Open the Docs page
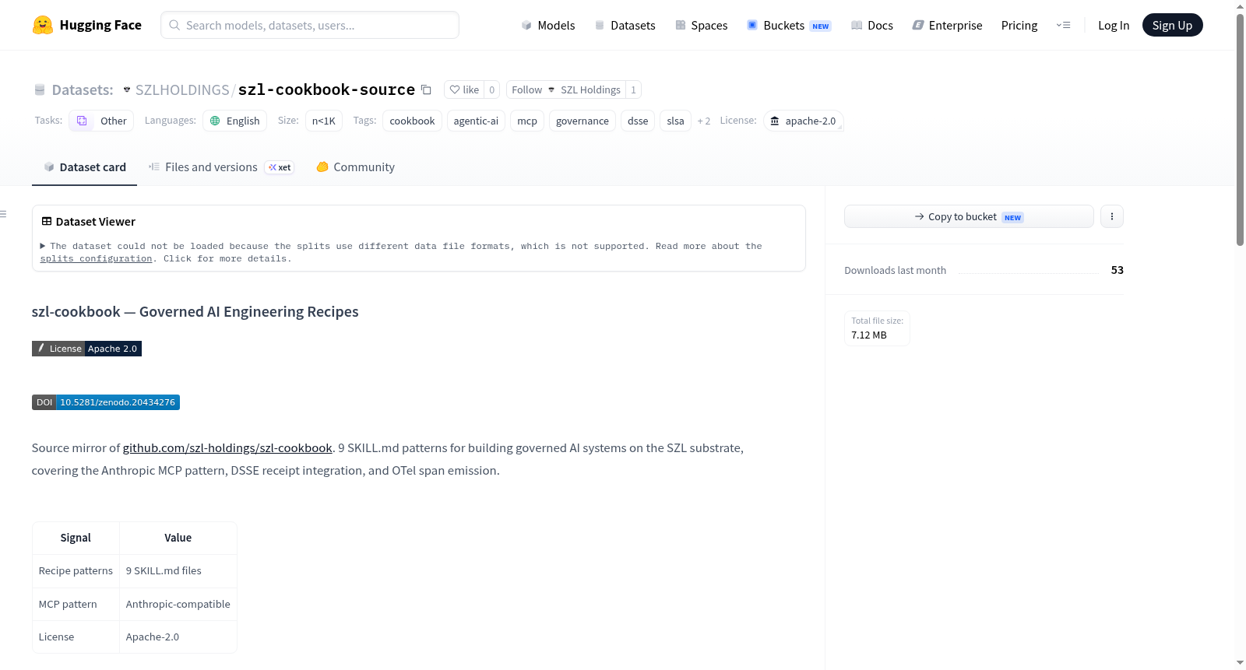 click(x=871, y=25)
